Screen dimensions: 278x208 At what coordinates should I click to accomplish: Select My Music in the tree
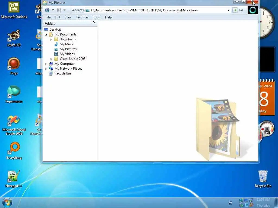tap(67, 44)
